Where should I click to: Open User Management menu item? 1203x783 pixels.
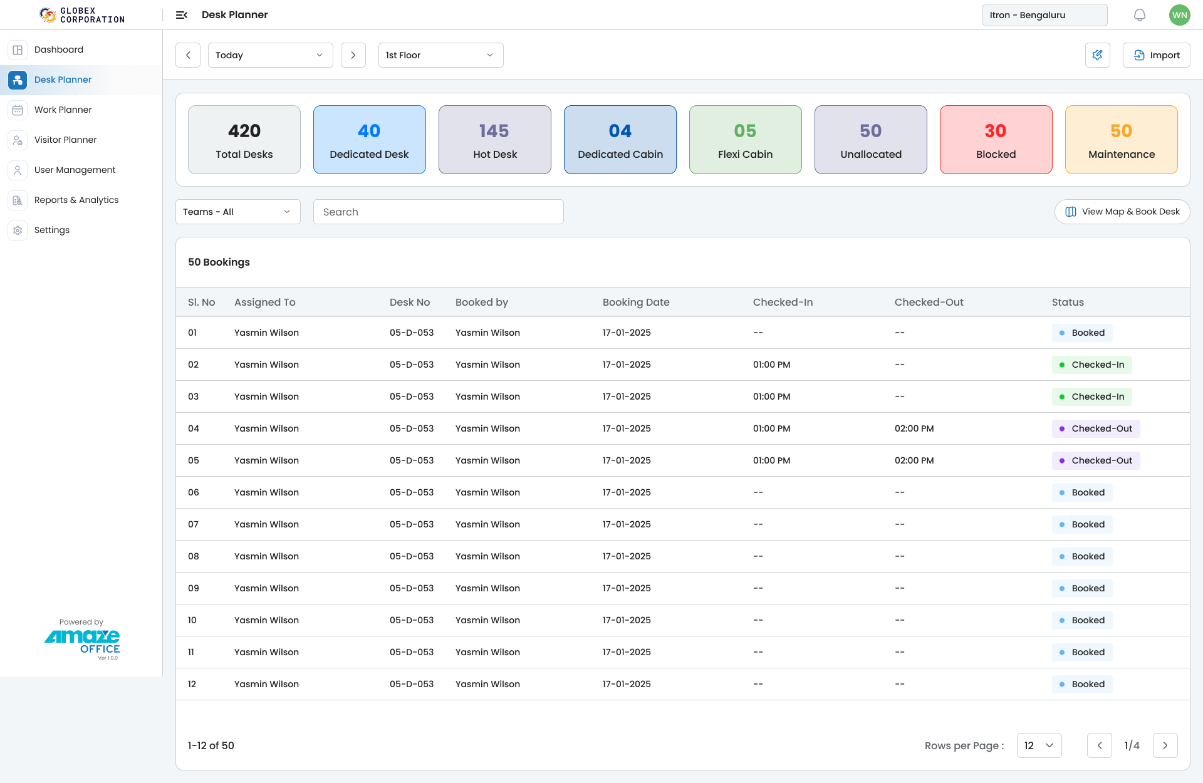pos(75,170)
